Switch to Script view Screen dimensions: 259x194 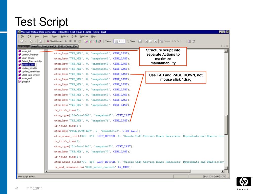119,41
